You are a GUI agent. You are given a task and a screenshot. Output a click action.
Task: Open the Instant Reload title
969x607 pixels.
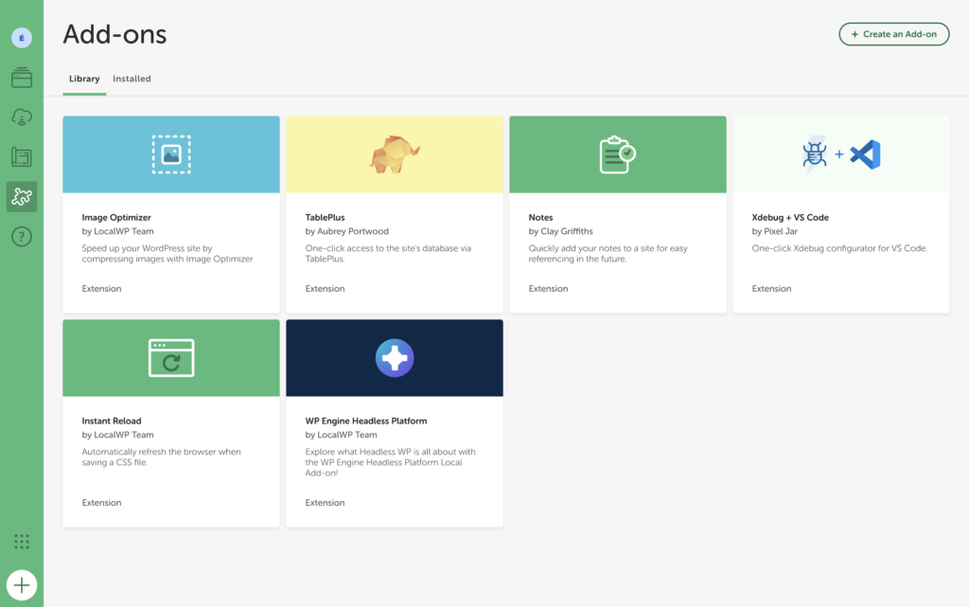point(112,421)
